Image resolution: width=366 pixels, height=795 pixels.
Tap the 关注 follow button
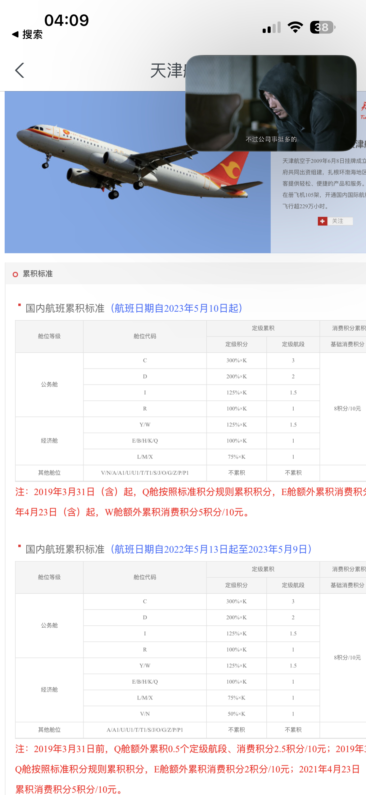click(335, 221)
